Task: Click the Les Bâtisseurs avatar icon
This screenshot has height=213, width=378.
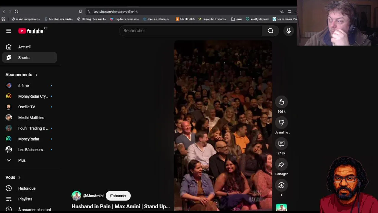Action: [x=9, y=149]
